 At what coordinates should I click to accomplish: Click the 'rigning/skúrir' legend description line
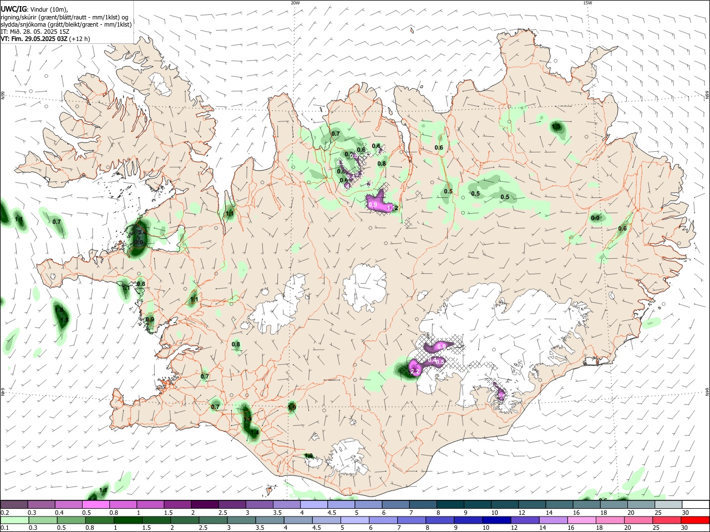coord(64,17)
